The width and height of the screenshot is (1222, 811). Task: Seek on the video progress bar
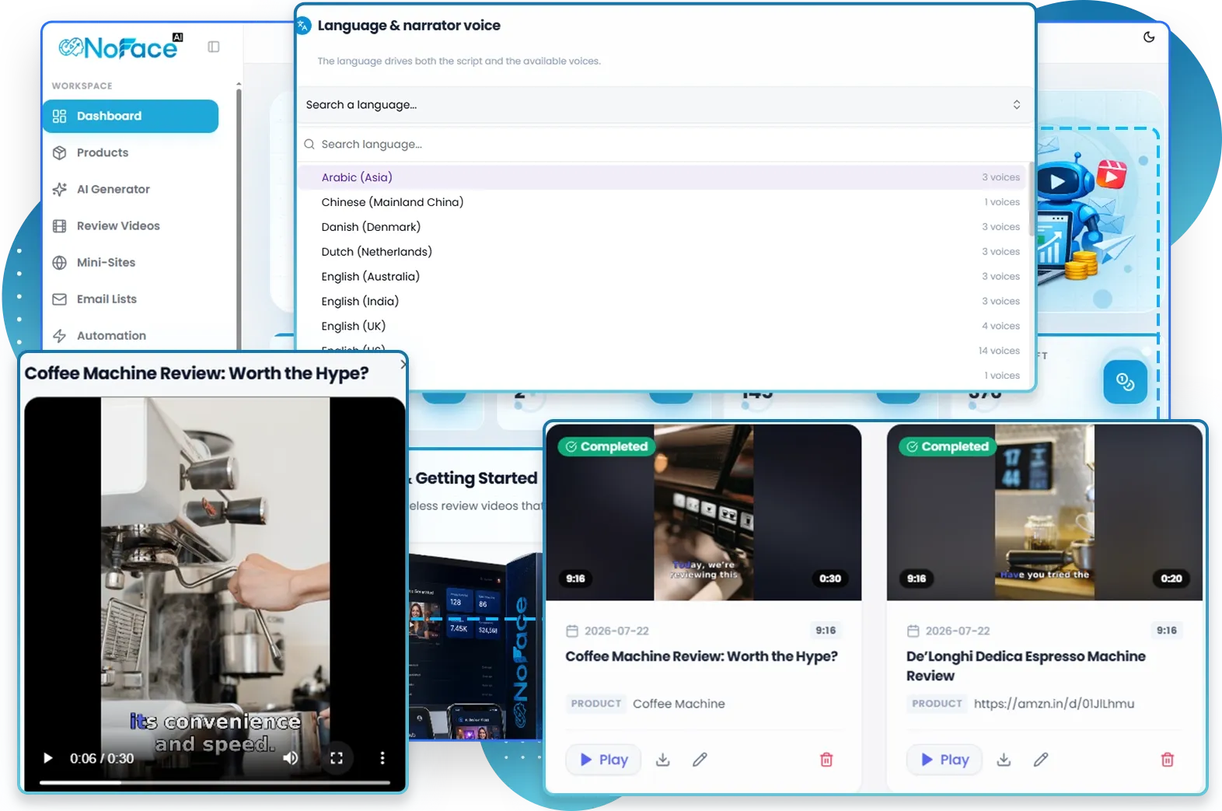(215, 782)
